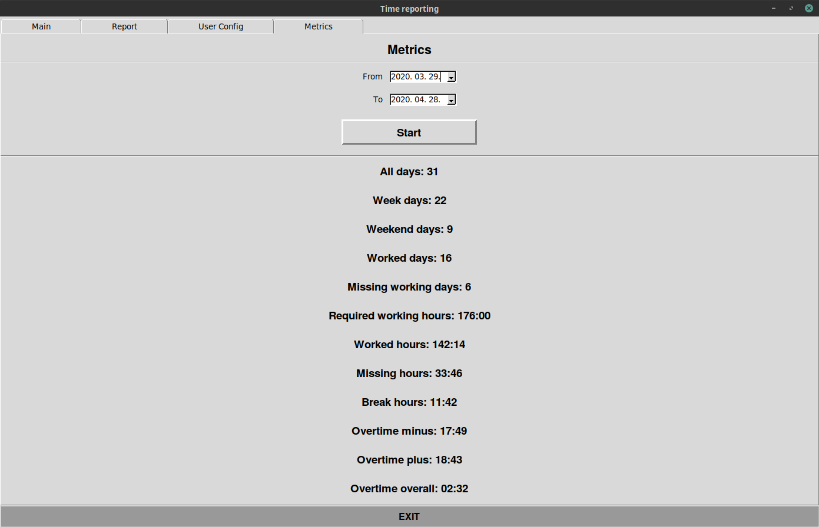
Task: Select the 'All days: 31' text
Action: 409,172
